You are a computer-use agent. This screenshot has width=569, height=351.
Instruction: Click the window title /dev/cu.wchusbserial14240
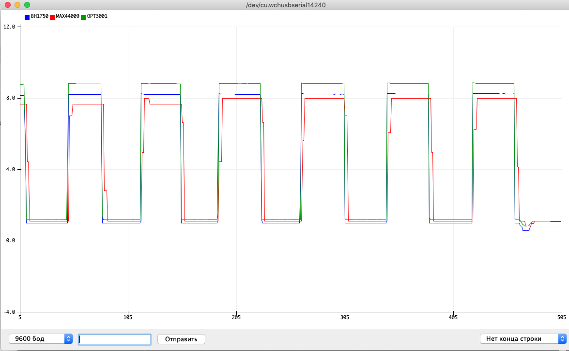284,5
